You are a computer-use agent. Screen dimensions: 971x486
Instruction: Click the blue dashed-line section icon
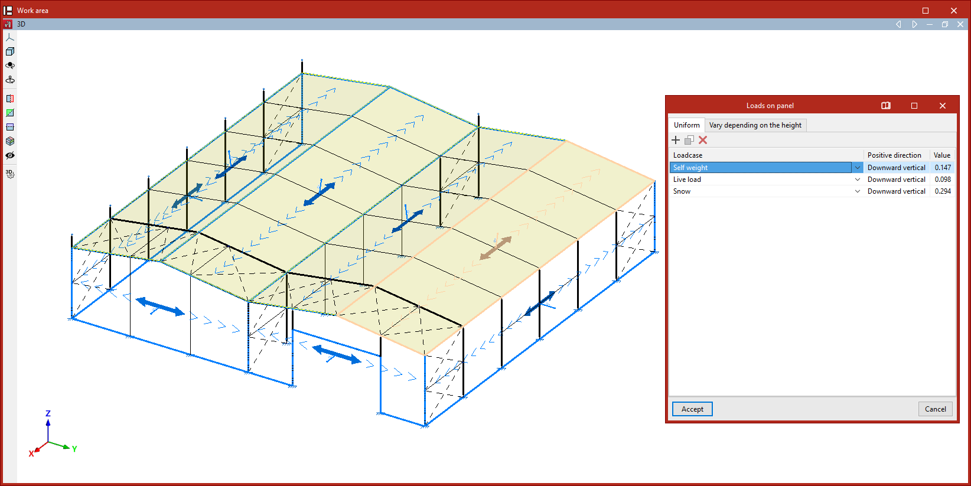tap(10, 127)
